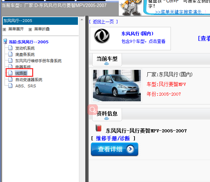Click the blue 查看详细 button

[x=115, y=149]
